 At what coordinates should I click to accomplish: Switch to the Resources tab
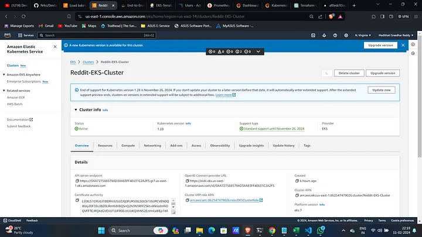[x=105, y=145]
